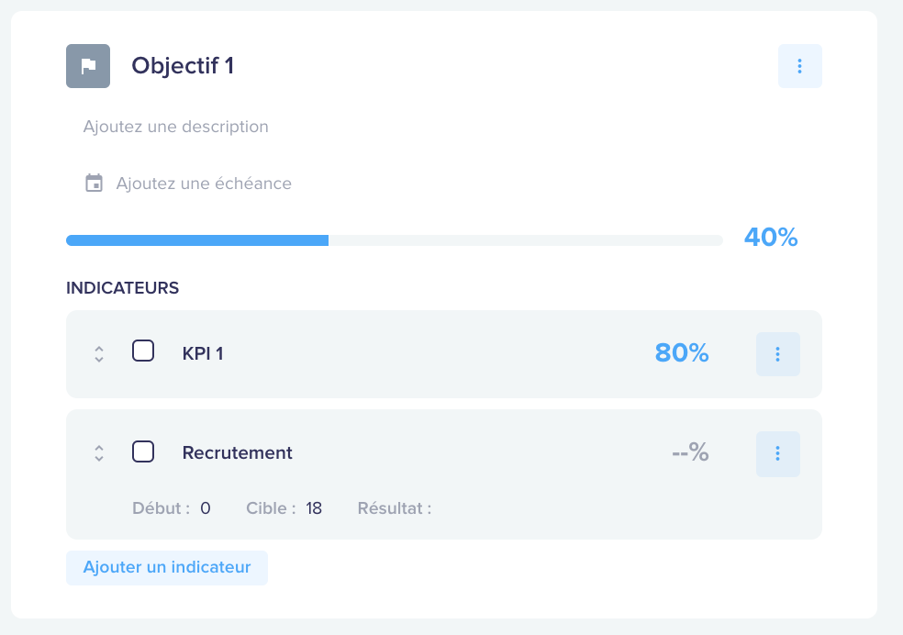The width and height of the screenshot is (903, 635).
Task: Click the Ajouter un indicateur button
Action: pos(167,568)
